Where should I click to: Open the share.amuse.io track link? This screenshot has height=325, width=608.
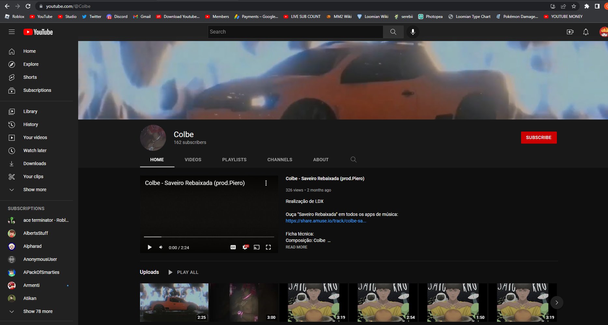coord(326,220)
